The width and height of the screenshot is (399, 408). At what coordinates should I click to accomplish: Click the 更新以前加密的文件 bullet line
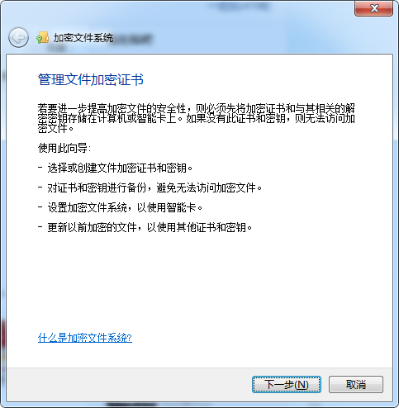pyautogui.click(x=150, y=227)
